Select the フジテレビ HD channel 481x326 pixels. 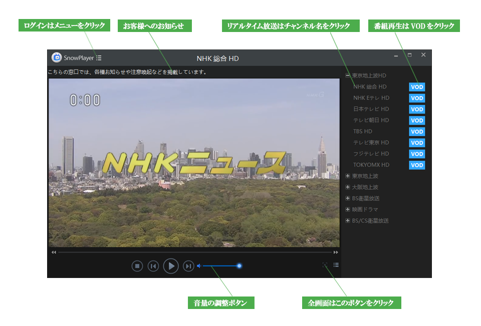point(371,153)
